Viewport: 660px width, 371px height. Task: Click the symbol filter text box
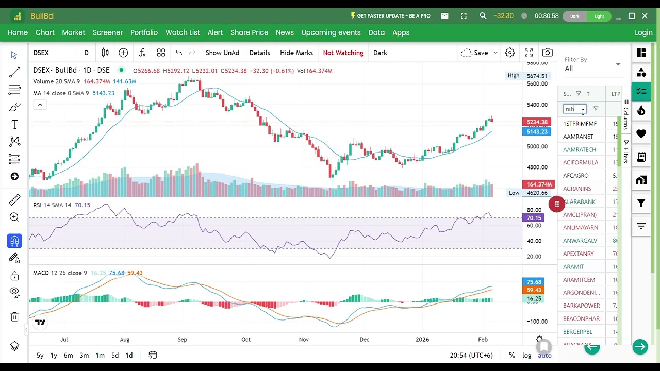pyautogui.click(x=575, y=109)
